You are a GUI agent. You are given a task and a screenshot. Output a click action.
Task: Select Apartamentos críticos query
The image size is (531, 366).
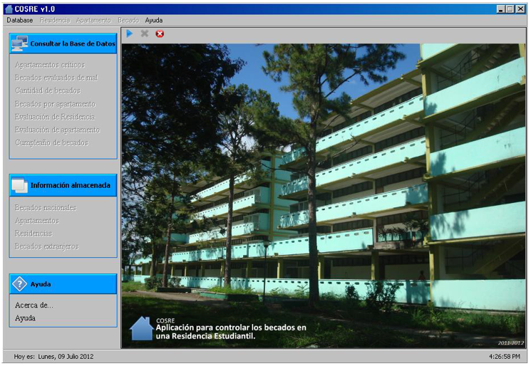click(50, 65)
